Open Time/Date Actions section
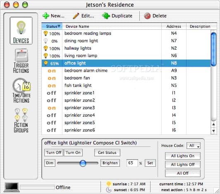Viewport: 220px width, 194px height. [22, 91]
